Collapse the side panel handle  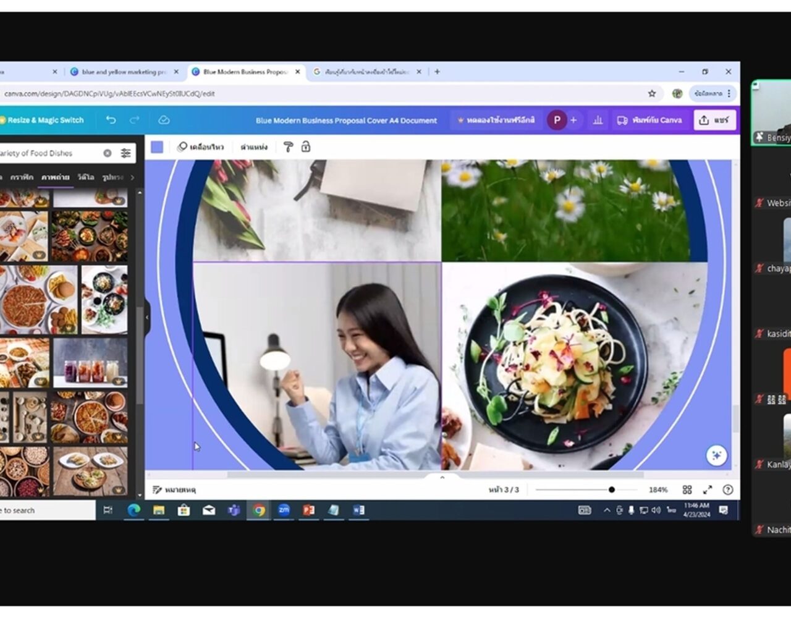click(147, 317)
